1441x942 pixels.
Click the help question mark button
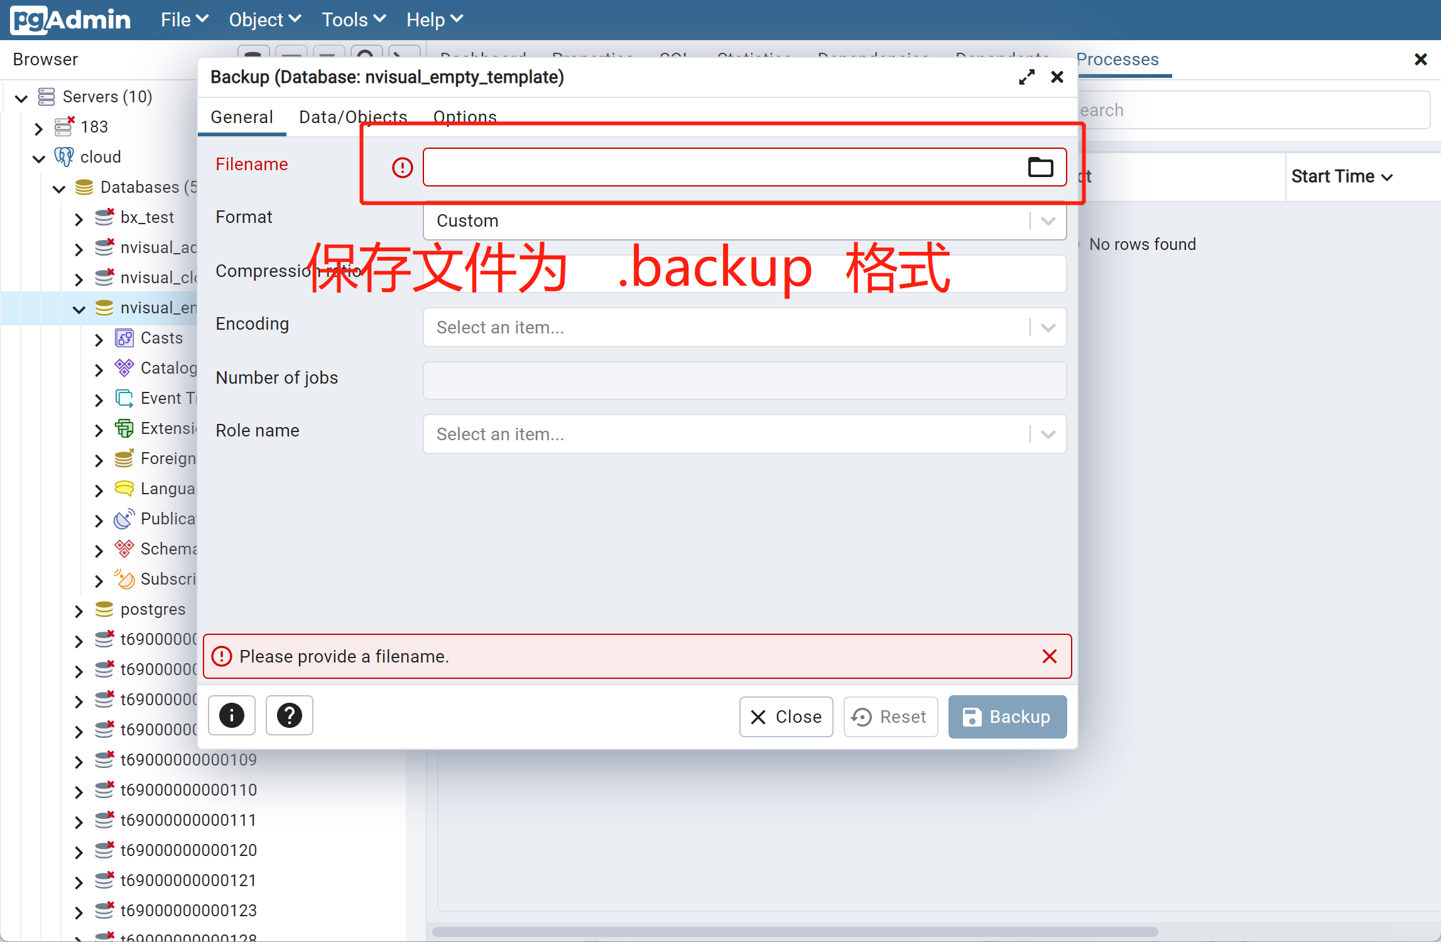pyautogui.click(x=290, y=715)
